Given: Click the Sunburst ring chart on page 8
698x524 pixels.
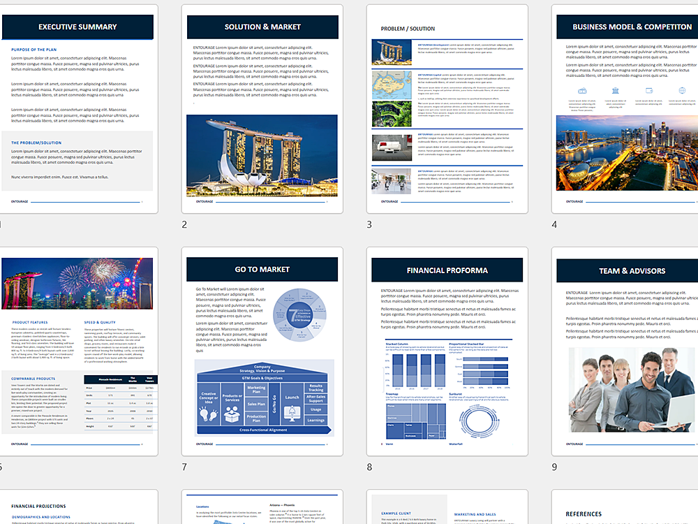Looking at the screenshot, I should pyautogui.click(x=479, y=420).
